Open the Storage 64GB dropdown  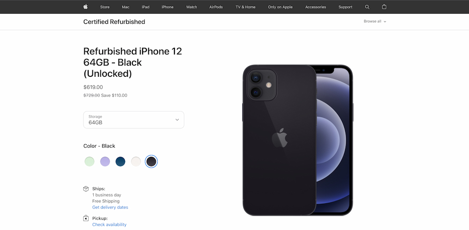[x=134, y=120]
